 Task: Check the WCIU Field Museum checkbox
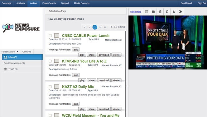click(x=50, y=115)
